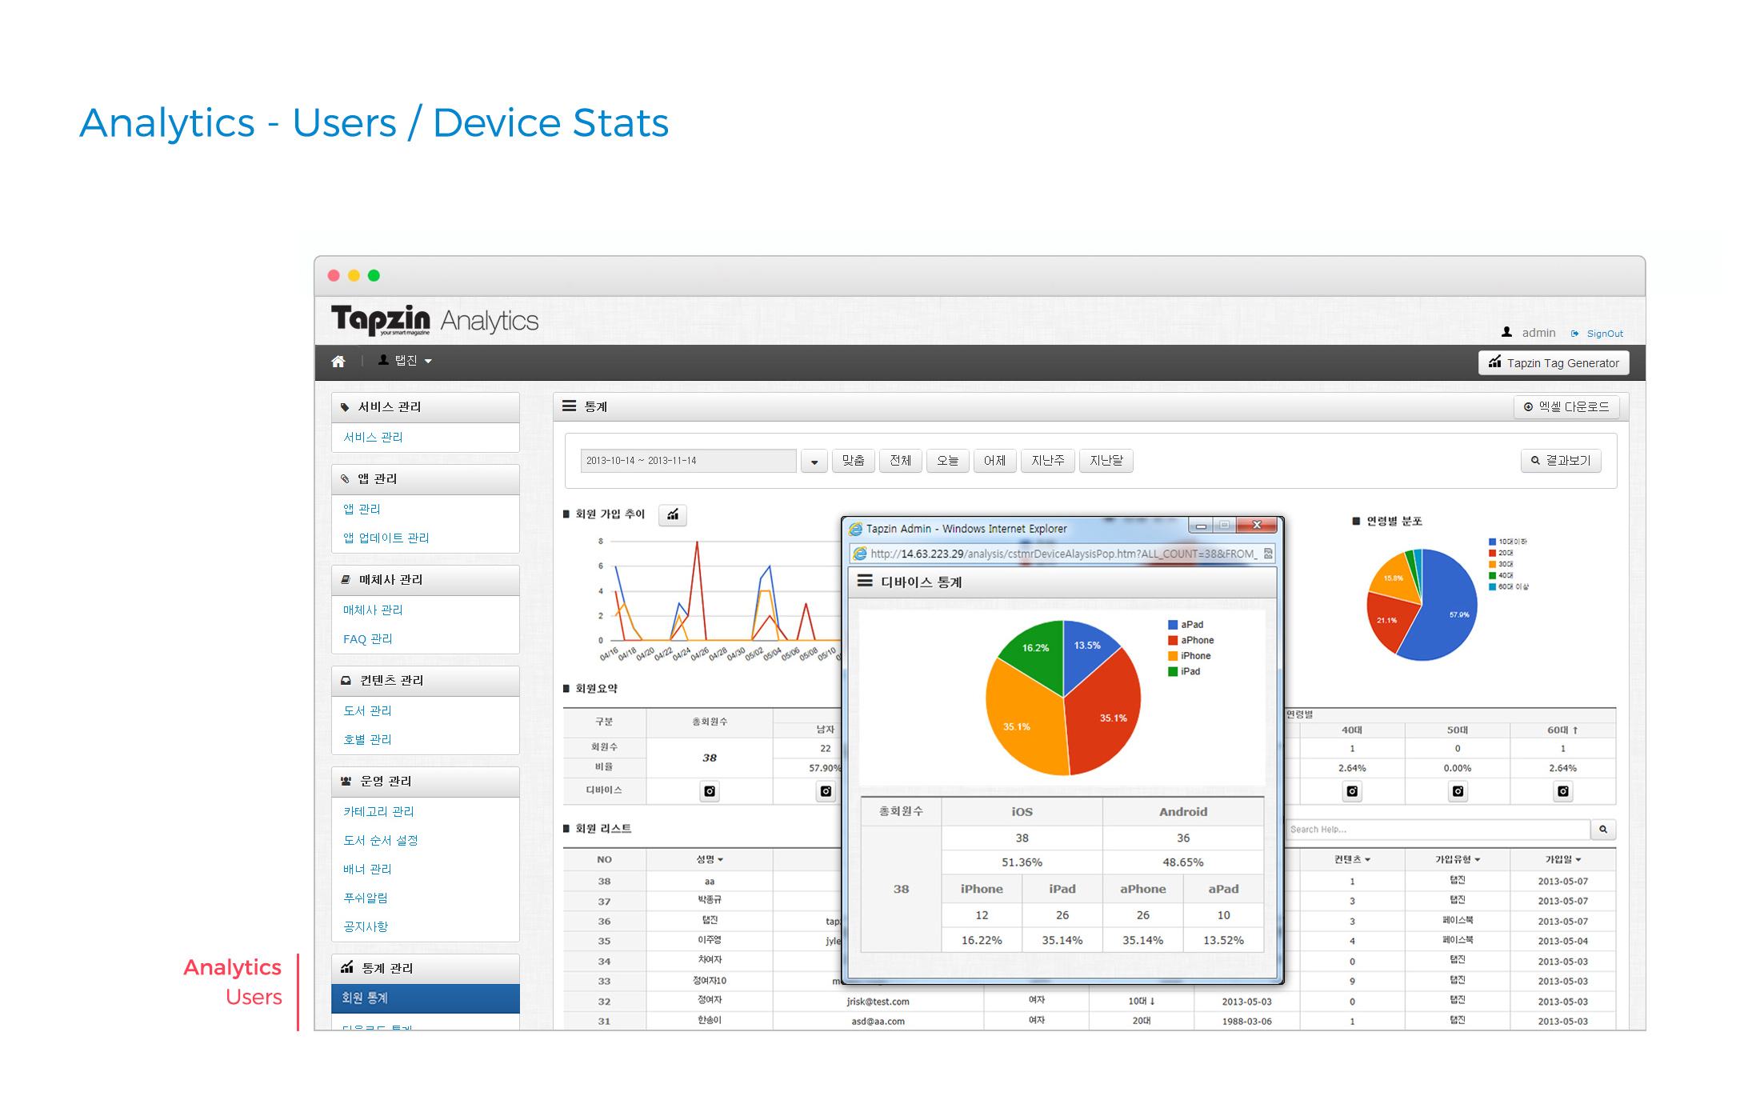Screen dimensions: 1760x1120
Task: Open 배너 관리 in sidebar
Action: [x=367, y=870]
